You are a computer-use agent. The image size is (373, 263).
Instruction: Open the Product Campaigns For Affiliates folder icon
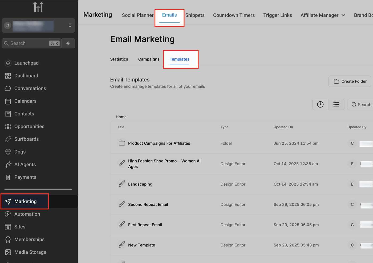coord(122,143)
